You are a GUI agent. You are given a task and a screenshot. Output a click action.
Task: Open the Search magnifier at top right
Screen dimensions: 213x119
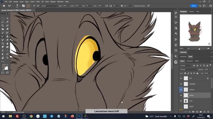click(x=200, y=6)
